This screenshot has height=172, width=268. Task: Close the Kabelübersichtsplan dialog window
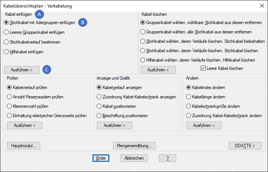pos(262,6)
